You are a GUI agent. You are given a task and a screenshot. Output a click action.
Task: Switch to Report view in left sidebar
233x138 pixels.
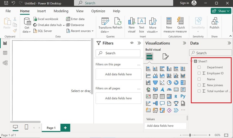click(5, 43)
